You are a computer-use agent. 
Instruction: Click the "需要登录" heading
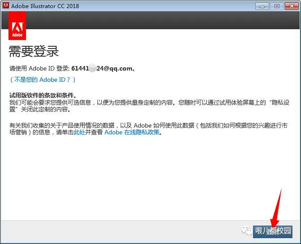(x=34, y=51)
